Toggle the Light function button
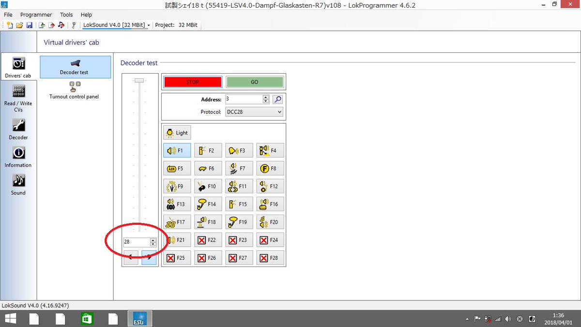The image size is (581, 327). click(177, 133)
